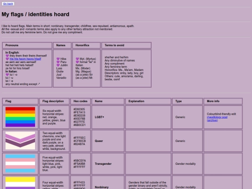This screenshot has width=252, height=189.
Task: Click the More info column header
Action: click(223, 101)
